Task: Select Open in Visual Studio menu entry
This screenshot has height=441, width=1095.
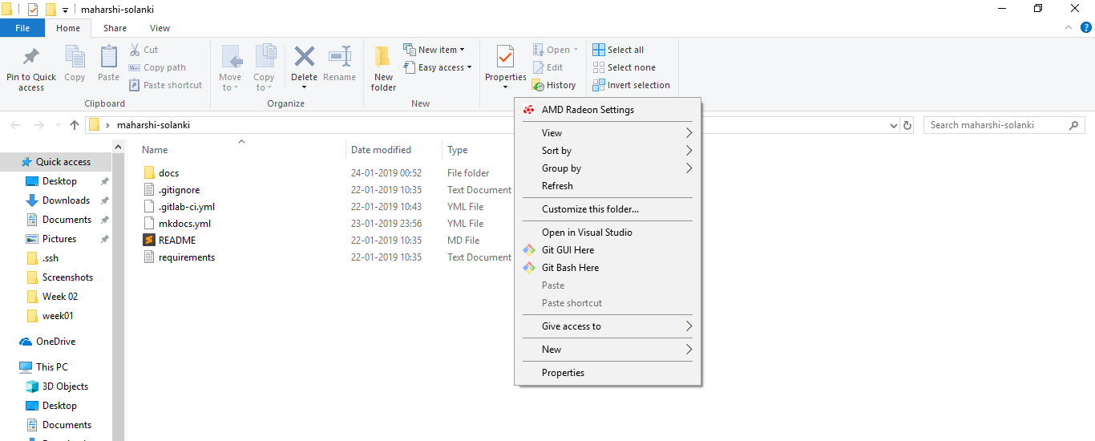Action: pos(587,233)
